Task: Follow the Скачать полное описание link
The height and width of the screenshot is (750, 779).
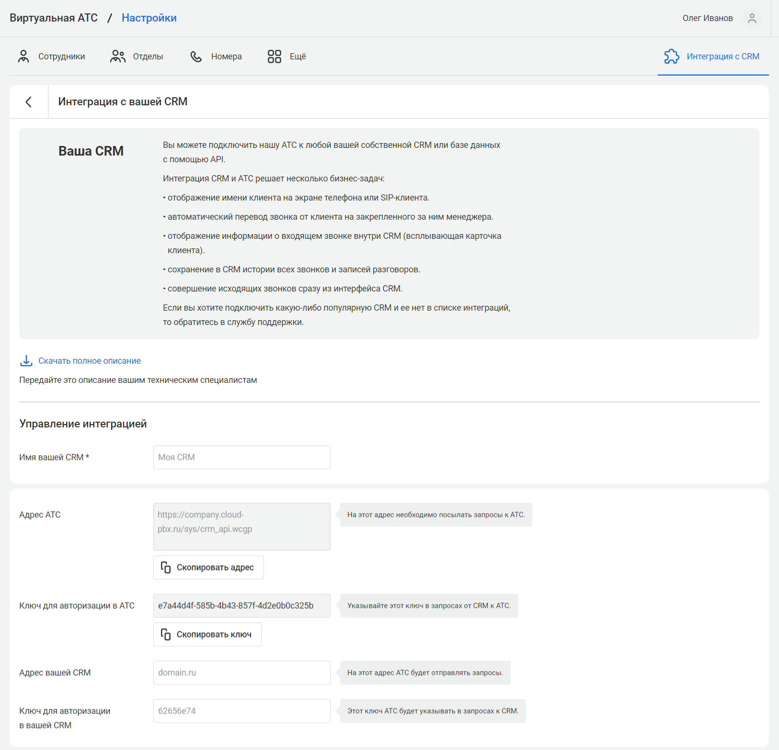Action: (x=90, y=361)
